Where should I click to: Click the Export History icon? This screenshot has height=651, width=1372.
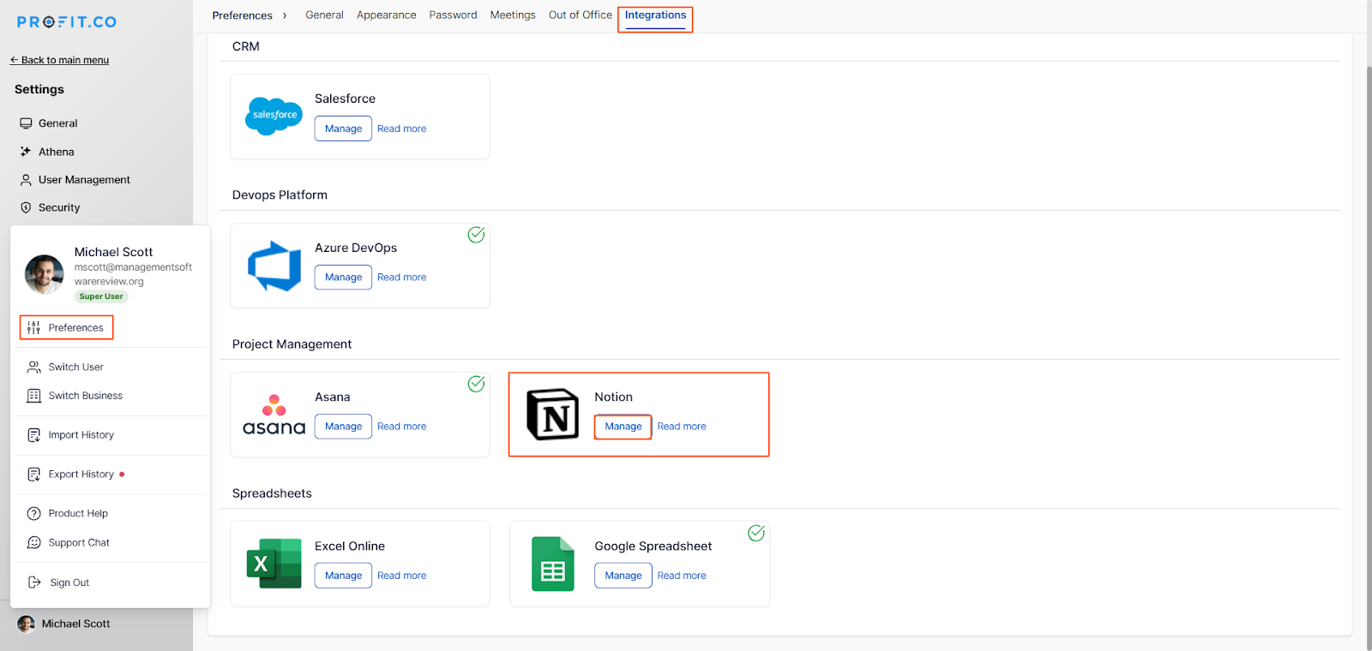coord(33,475)
